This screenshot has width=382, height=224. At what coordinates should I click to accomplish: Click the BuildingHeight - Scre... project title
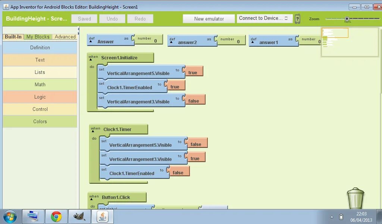point(36,19)
